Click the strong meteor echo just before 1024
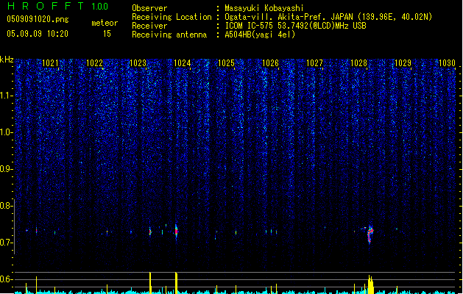463x294 pixels. click(x=176, y=232)
